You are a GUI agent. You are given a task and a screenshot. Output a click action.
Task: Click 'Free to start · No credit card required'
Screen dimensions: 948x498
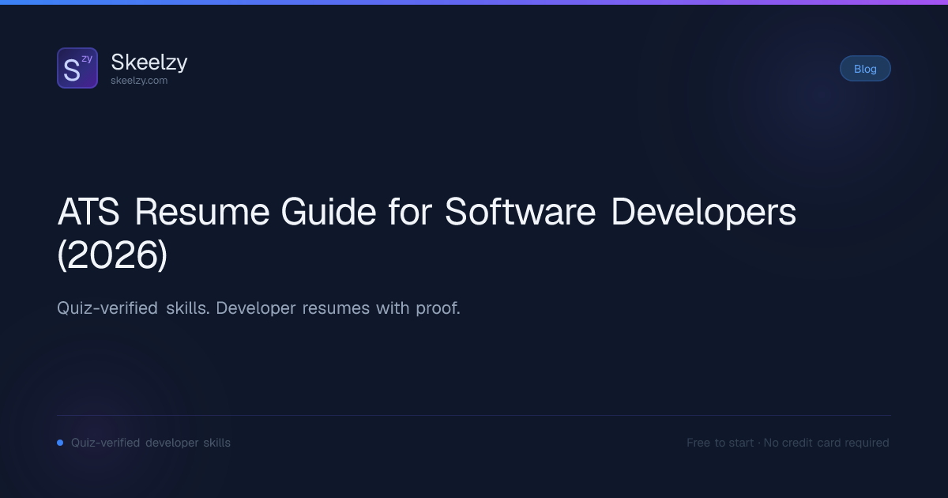(788, 443)
